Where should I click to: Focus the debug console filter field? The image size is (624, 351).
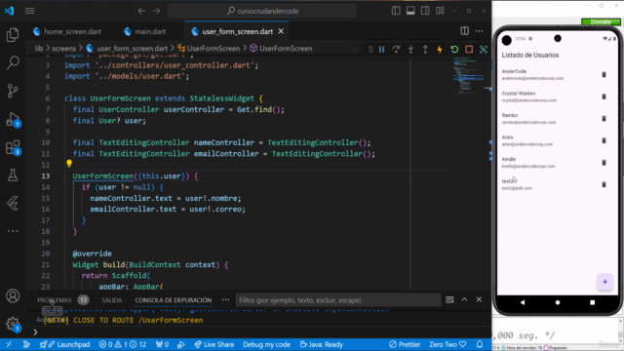[x=338, y=300]
